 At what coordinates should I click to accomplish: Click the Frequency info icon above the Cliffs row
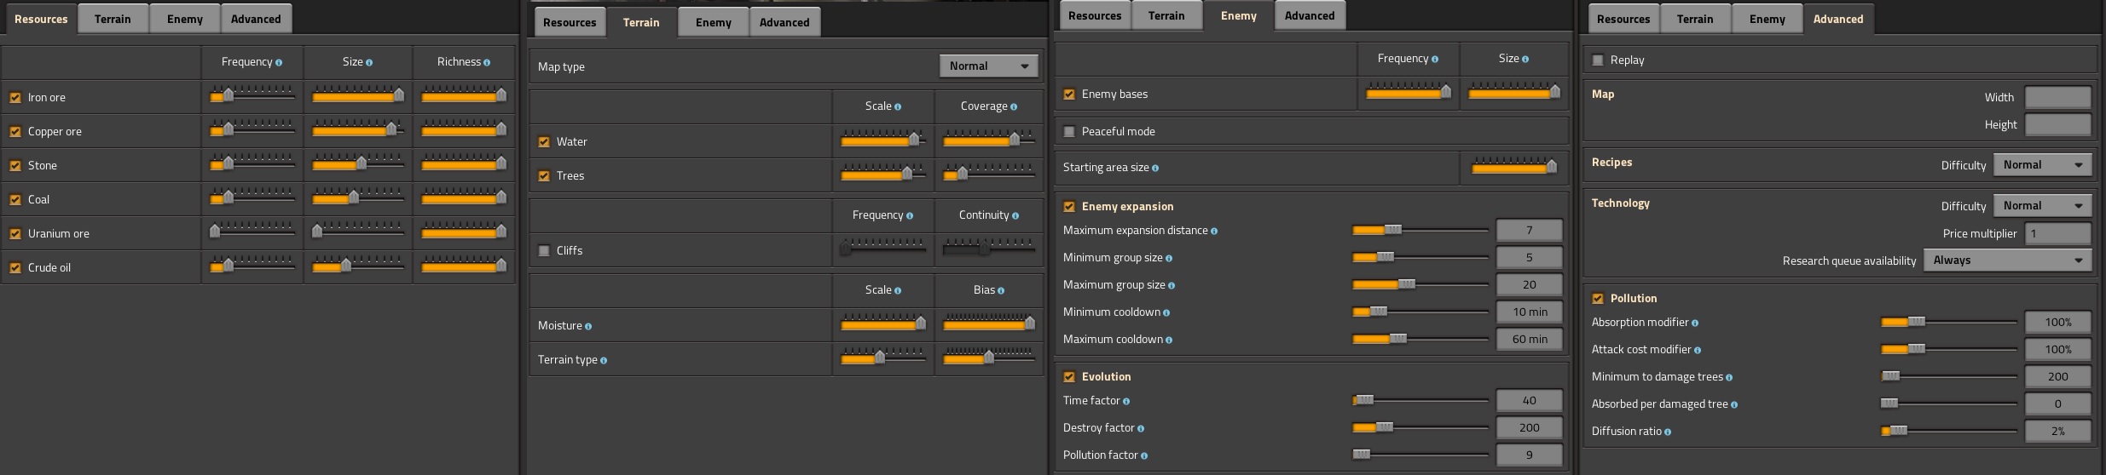tap(910, 215)
